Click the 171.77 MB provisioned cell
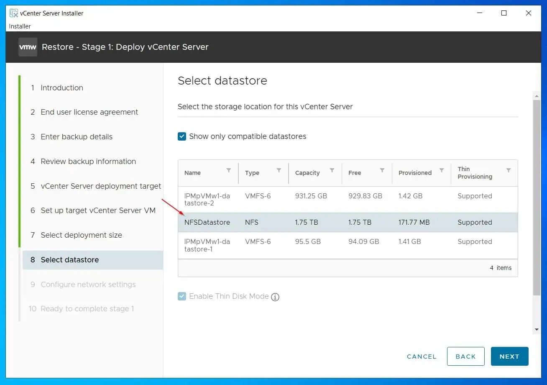Image resolution: width=547 pixels, height=385 pixels. 414,222
